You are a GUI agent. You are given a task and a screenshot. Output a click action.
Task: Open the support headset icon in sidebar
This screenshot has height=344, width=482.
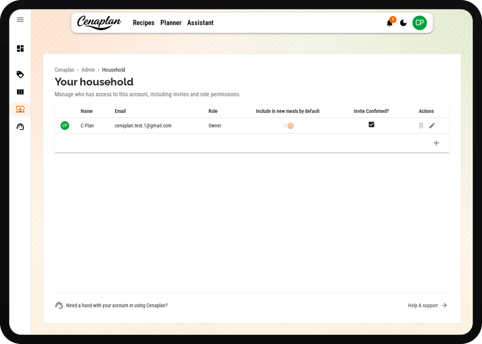[x=20, y=127]
